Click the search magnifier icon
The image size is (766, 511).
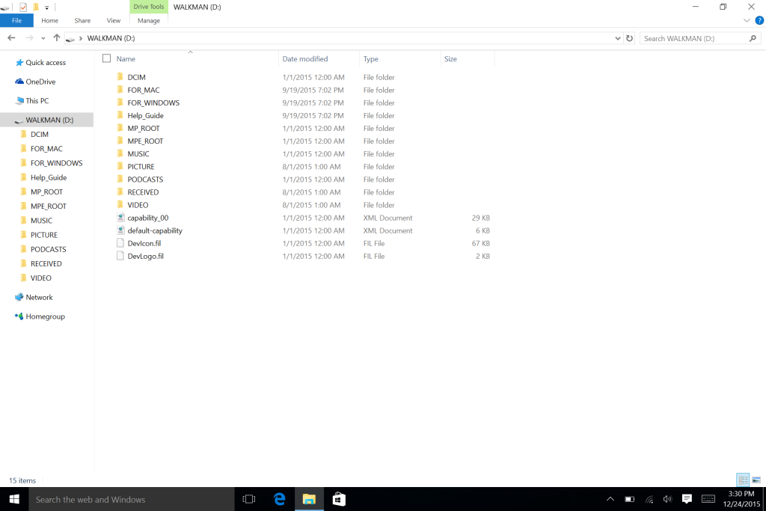click(753, 38)
